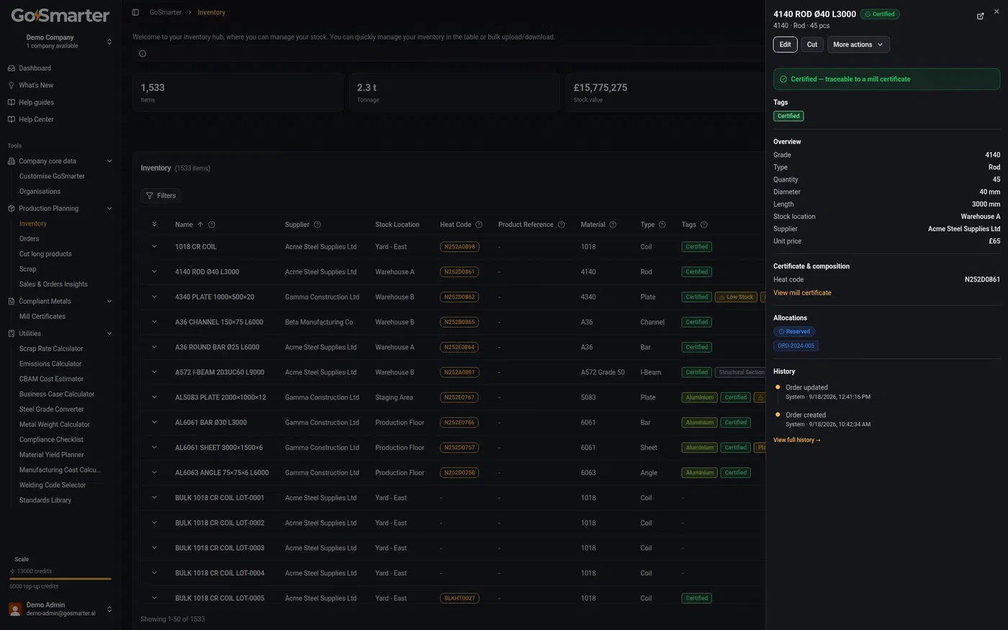Expand the AL6061 BAR Ø30 L3000 row
Screen dimensions: 1008x630
[x=154, y=422]
